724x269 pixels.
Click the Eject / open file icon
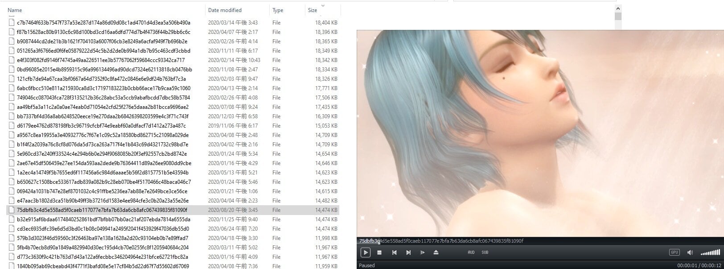pyautogui.click(x=436, y=252)
